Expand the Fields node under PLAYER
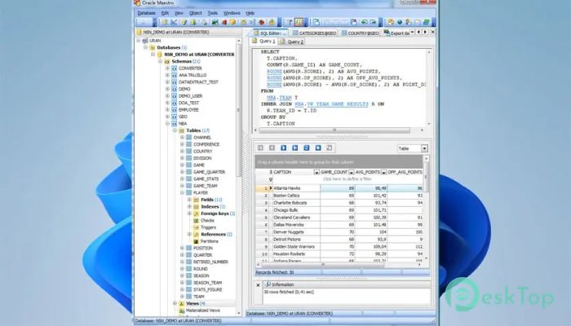Image resolution: width=571 pixels, height=326 pixels. click(189, 200)
